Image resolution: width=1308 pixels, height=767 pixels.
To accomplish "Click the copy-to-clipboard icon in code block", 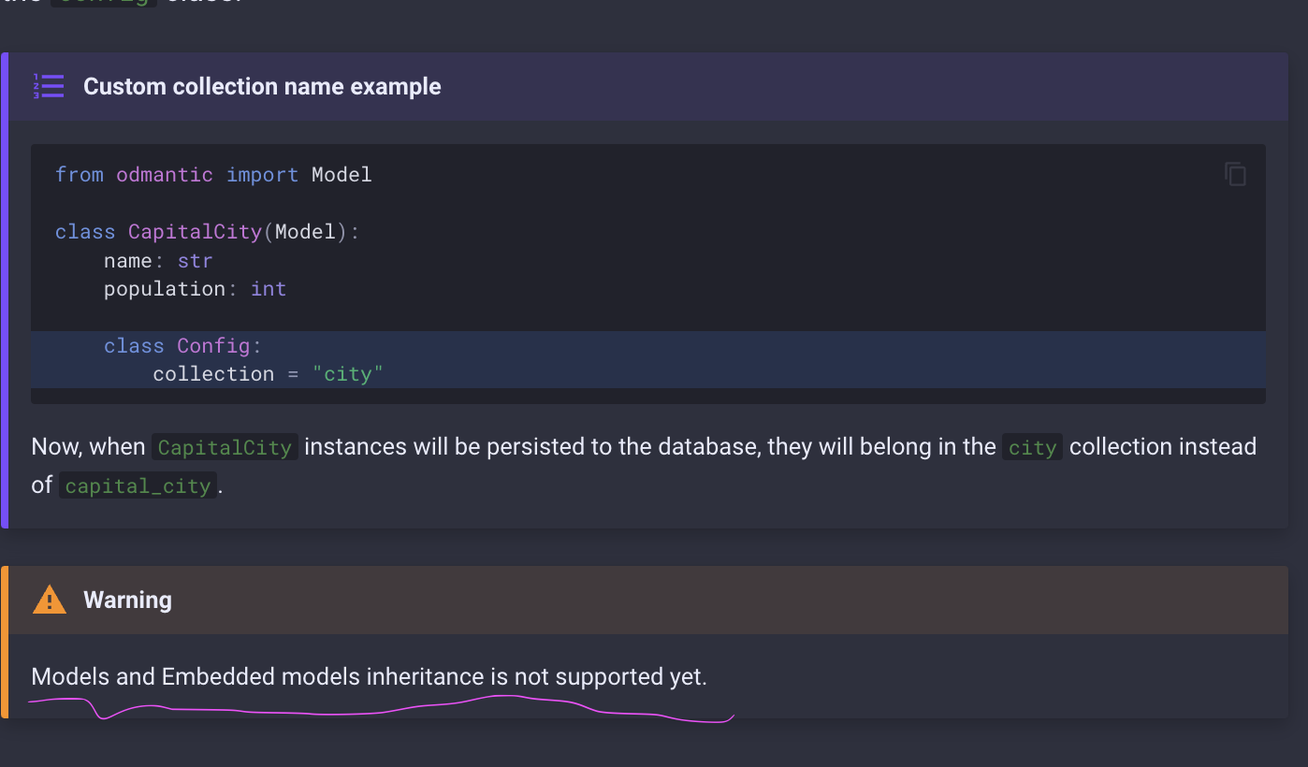I will click(1235, 174).
